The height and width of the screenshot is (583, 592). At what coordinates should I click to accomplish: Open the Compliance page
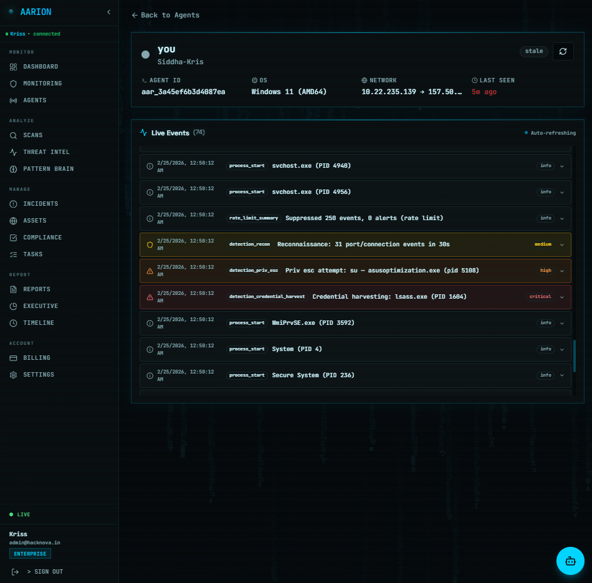pos(42,238)
